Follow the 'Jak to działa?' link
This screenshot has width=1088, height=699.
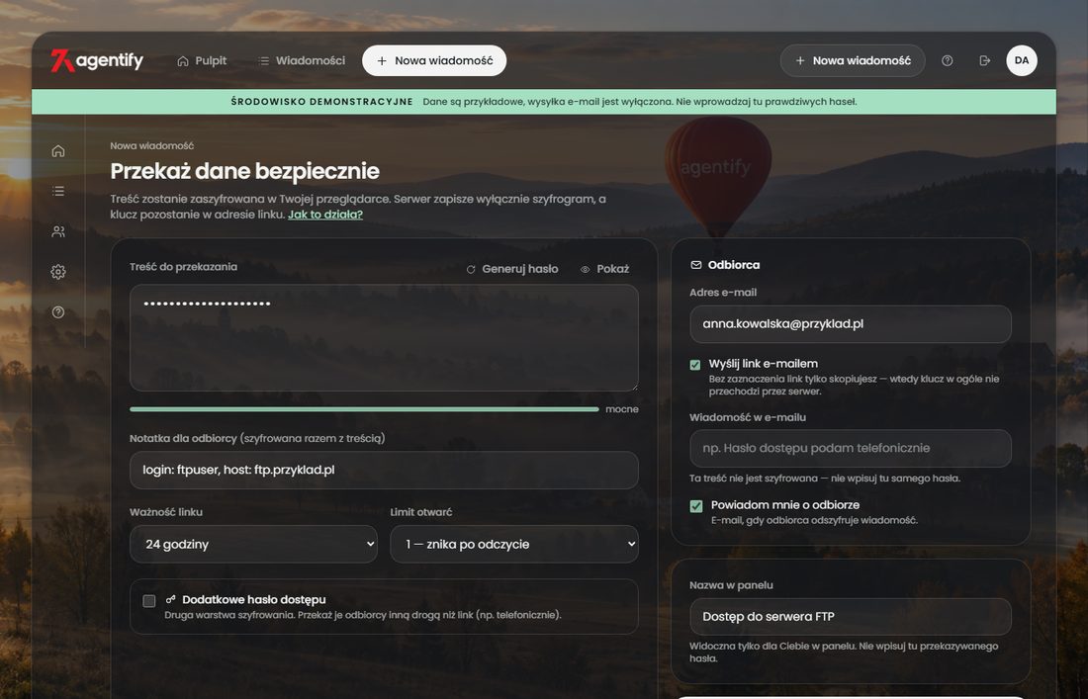[325, 215]
